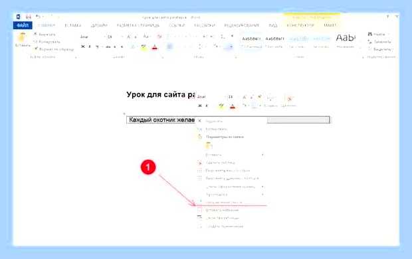Click Format Painter (Формат по образцу) in ribbon
The width and height of the screenshot is (412, 259).
[54, 49]
